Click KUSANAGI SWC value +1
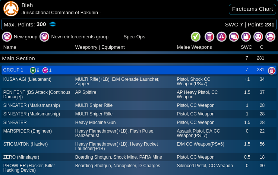 pos(247,79)
